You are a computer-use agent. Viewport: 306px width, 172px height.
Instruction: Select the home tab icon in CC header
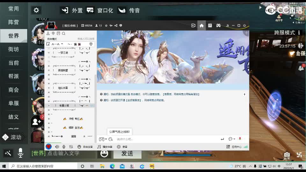click(201, 25)
